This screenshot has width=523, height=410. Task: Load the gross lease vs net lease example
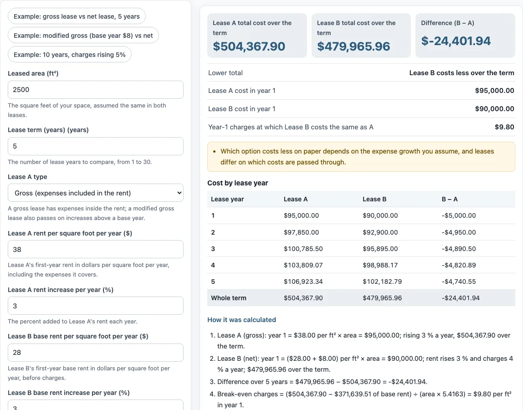click(x=77, y=16)
